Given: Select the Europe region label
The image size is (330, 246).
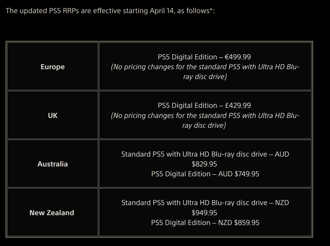Looking at the screenshot, I should pos(53,67).
